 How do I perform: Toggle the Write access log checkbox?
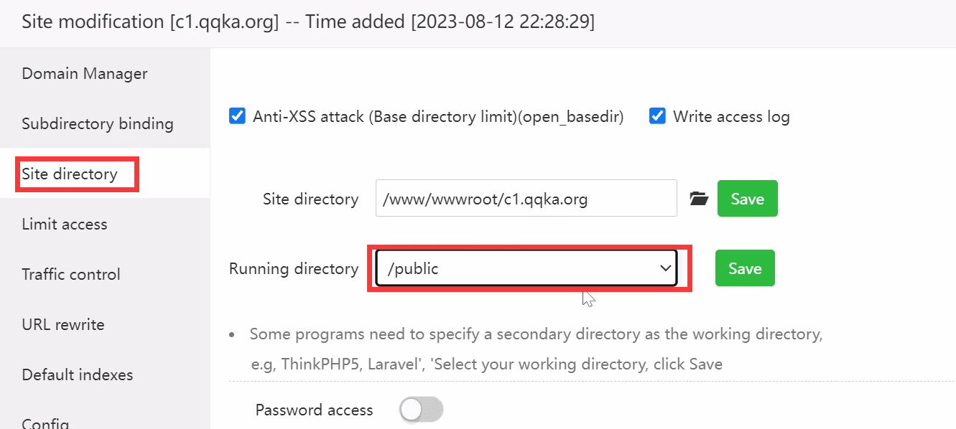coord(657,116)
